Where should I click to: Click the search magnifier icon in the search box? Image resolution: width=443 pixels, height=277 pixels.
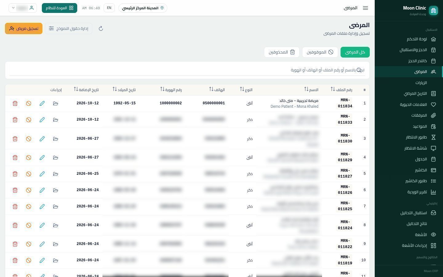pyautogui.click(x=359, y=70)
